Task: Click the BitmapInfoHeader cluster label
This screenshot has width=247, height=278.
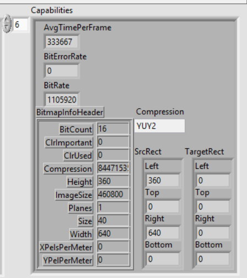Action: click(70, 112)
